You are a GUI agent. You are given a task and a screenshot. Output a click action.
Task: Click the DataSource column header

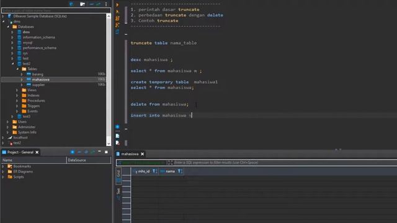[x=89, y=160]
